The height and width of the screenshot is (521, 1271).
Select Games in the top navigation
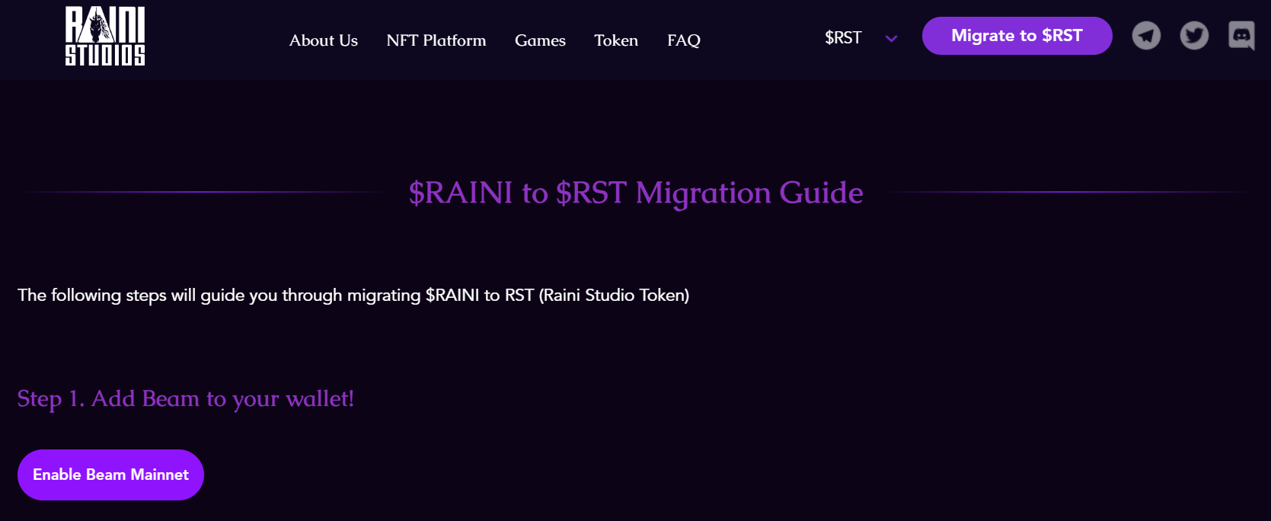[x=540, y=40]
